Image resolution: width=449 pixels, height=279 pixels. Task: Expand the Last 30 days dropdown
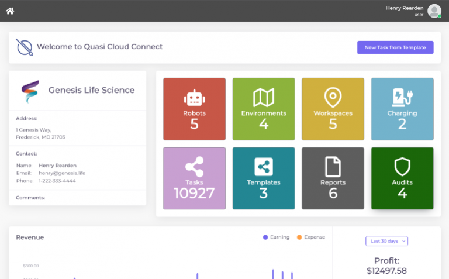point(386,241)
